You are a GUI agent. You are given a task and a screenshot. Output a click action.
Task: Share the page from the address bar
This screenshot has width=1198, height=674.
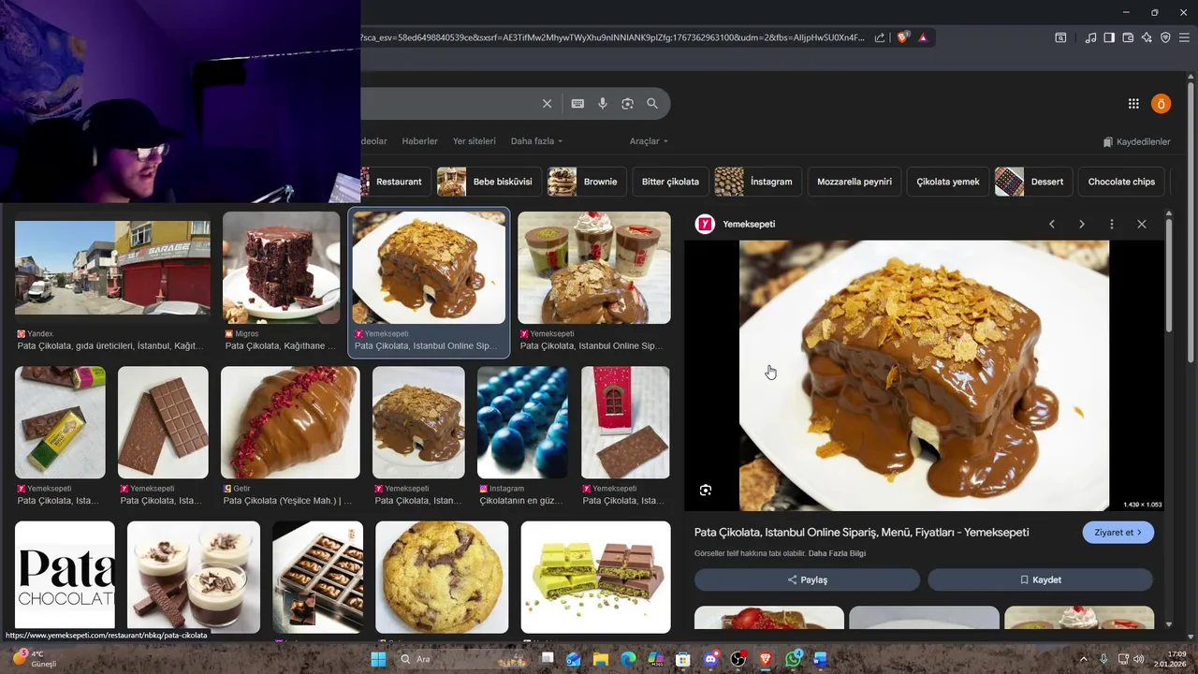[880, 37]
